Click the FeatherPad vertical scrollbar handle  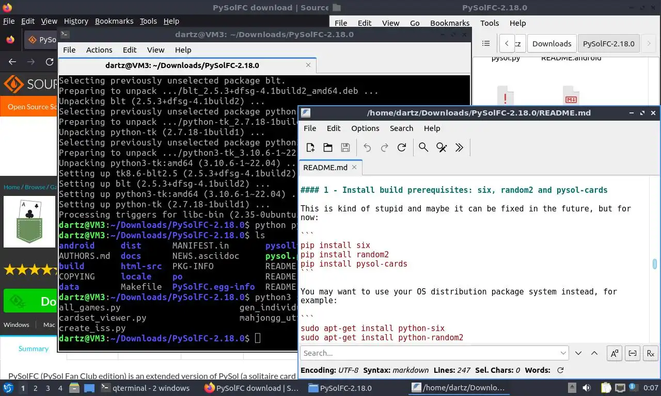[x=655, y=264]
